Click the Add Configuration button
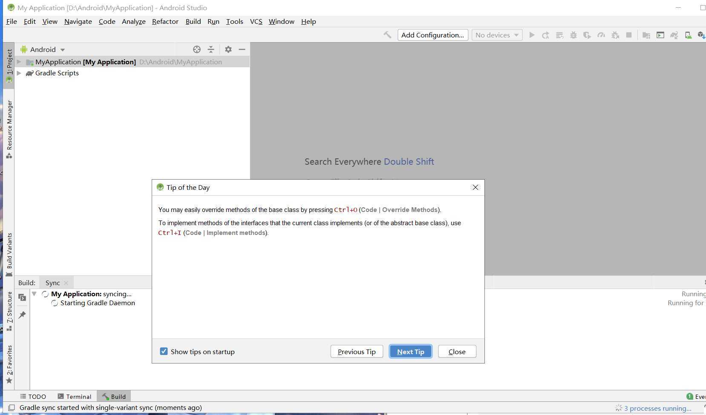 pyautogui.click(x=433, y=35)
